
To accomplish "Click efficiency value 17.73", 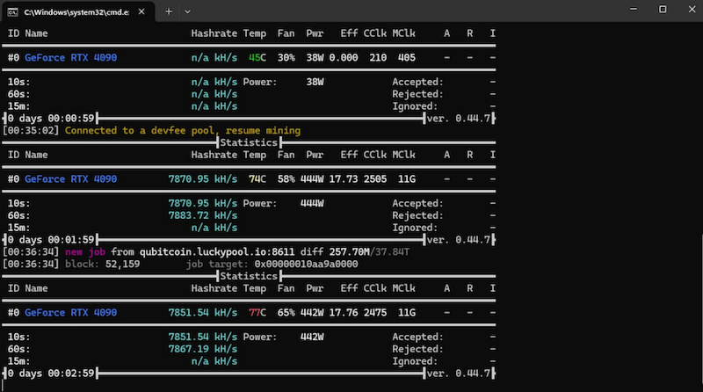I will click(x=344, y=179).
